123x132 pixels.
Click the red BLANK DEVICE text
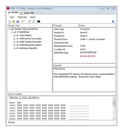(x=88, y=56)
